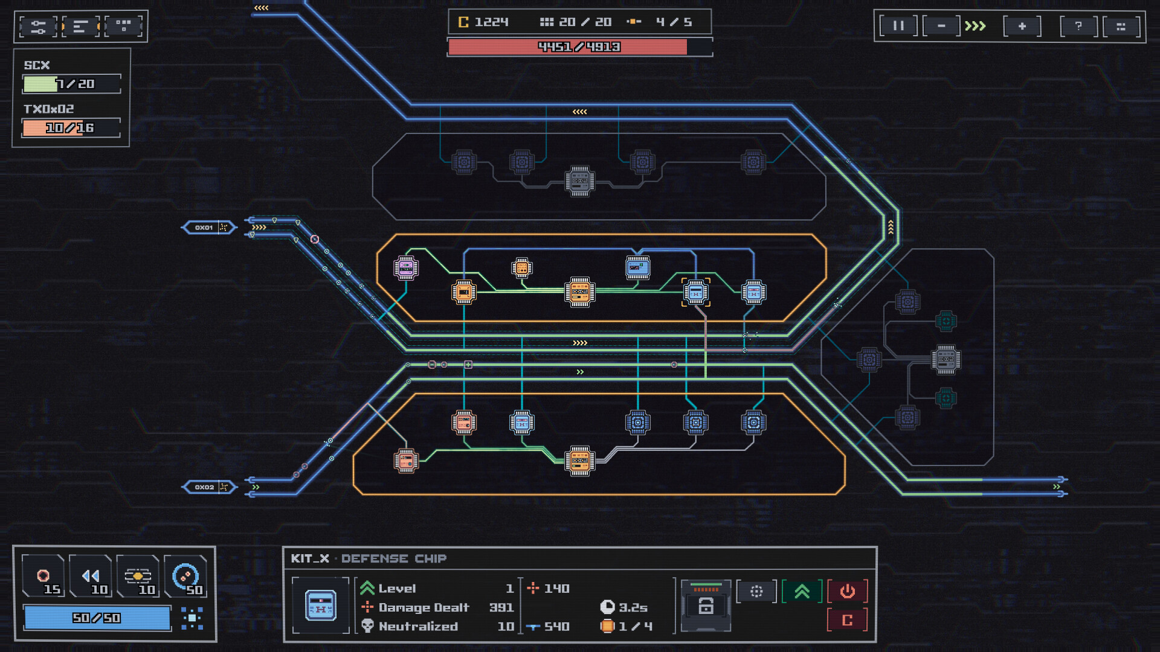Image resolution: width=1160 pixels, height=652 pixels.
Task: Open targeting mode crosshair button
Action: tap(756, 591)
